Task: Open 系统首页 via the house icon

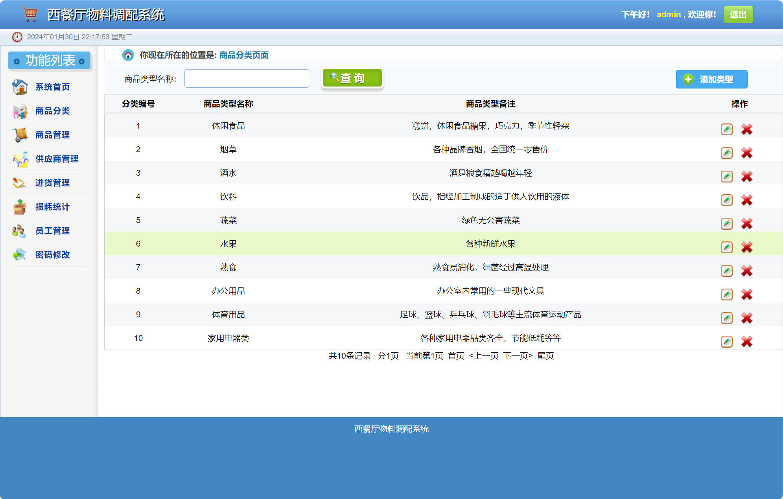Action: click(19, 87)
